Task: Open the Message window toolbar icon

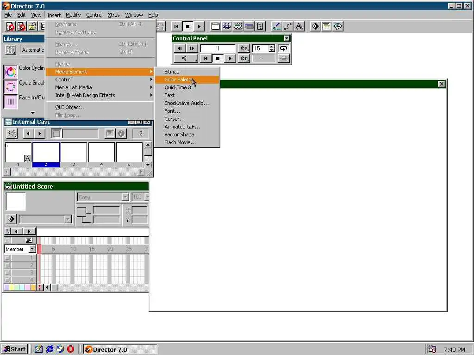Action: click(x=337, y=26)
